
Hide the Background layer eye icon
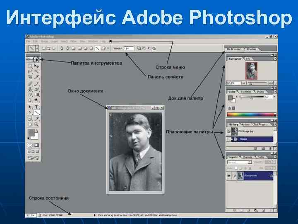click(229, 175)
